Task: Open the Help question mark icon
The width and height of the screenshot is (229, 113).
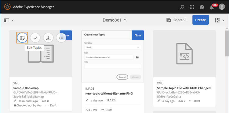Action: 202,7
